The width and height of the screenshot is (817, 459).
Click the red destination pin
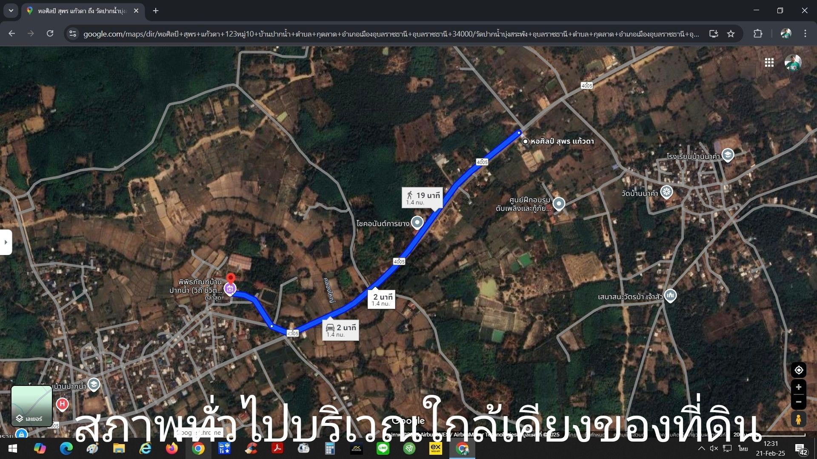(x=230, y=279)
